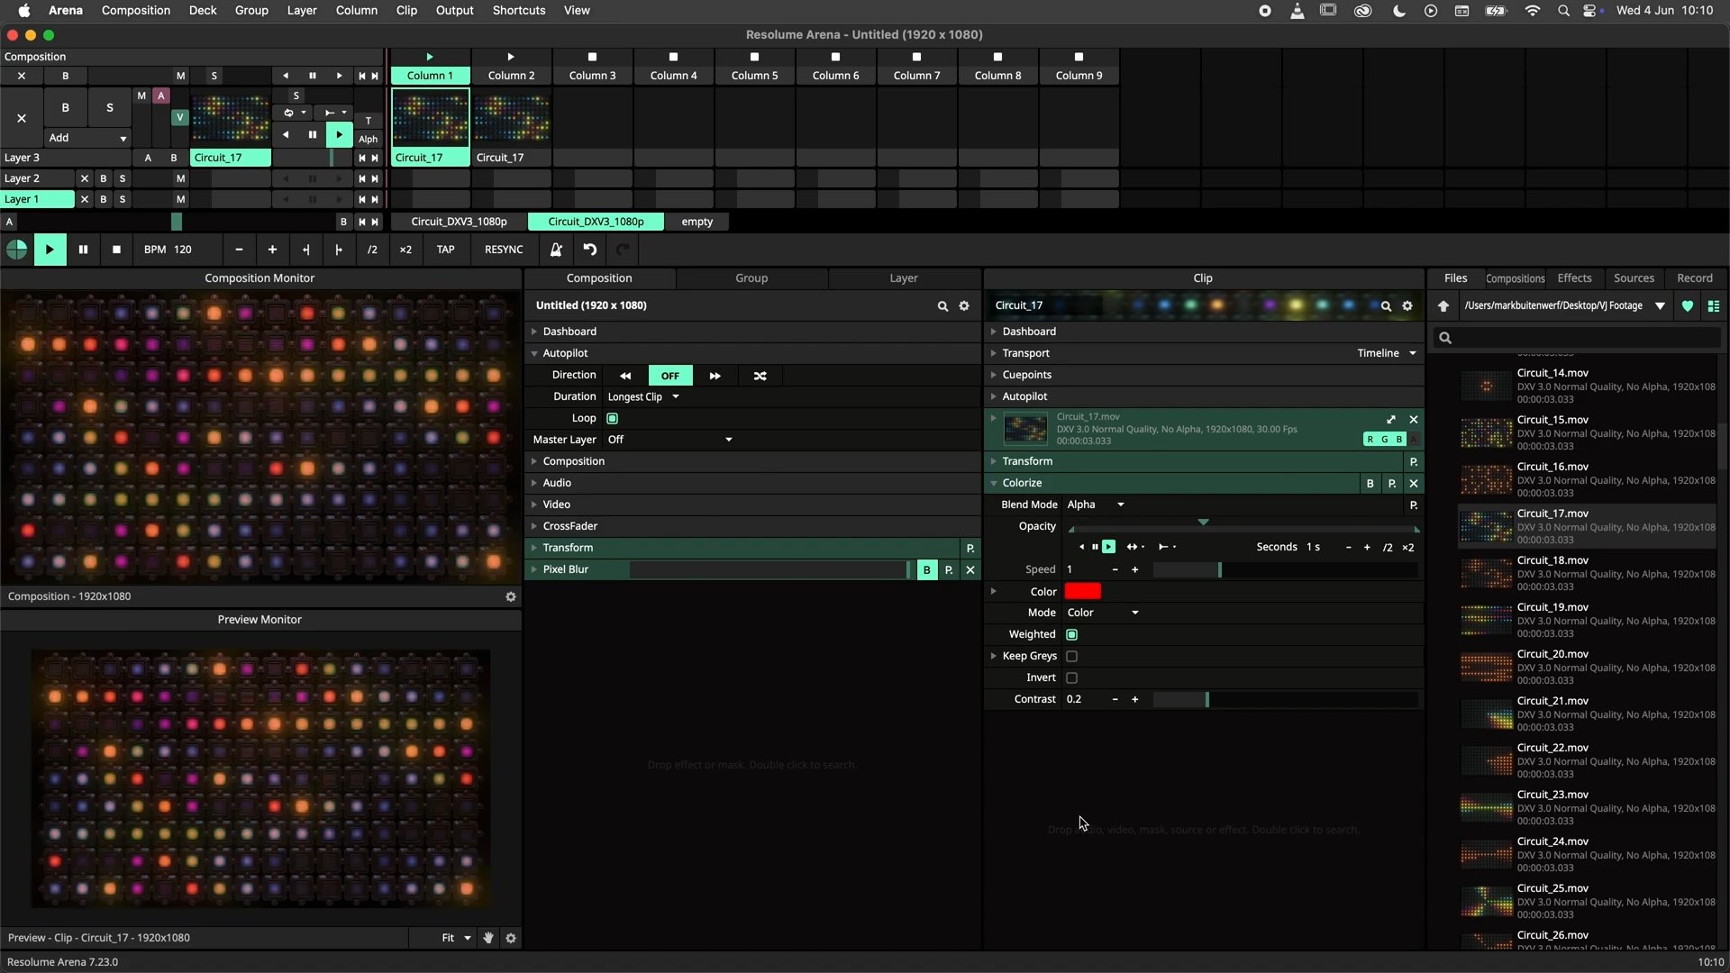Click the undo arrow icon
Screen dimensions: 1730x973
click(589, 250)
